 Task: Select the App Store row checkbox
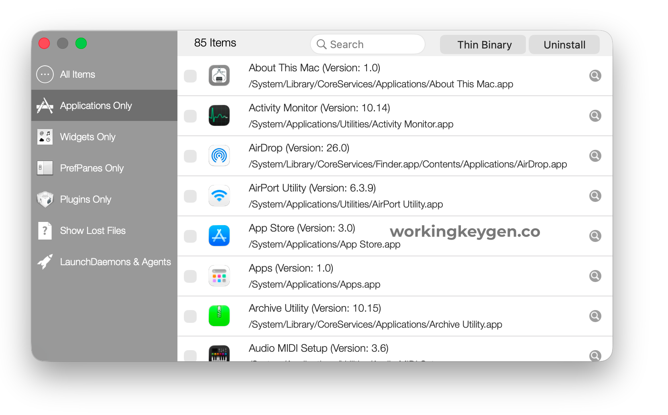point(190,236)
